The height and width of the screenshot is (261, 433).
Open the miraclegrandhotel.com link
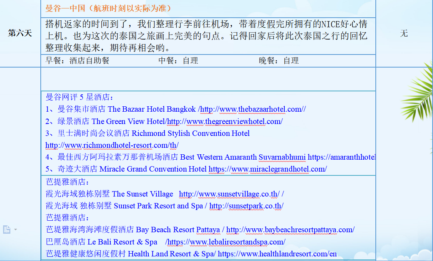[267, 169]
